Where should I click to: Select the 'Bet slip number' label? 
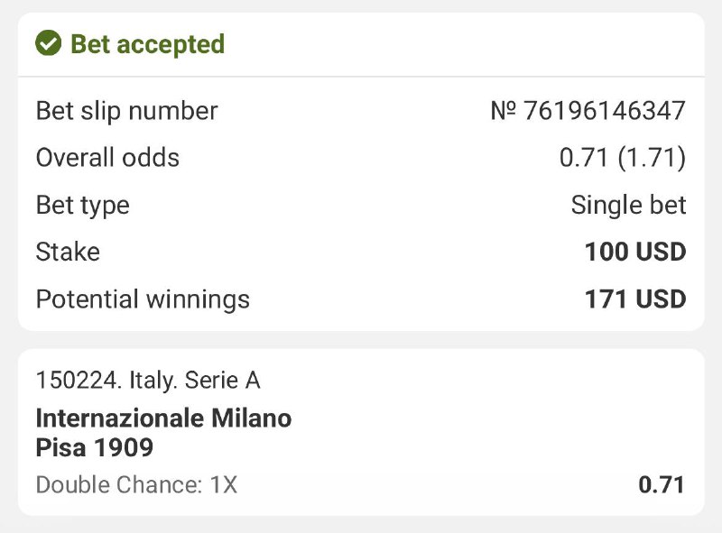126,111
